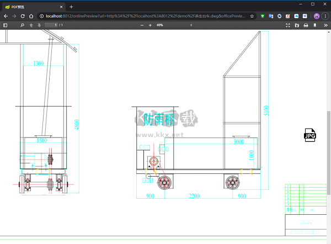The image size is (331, 244).
Task: Download the PDF with the toolbar icon
Action: point(314,25)
